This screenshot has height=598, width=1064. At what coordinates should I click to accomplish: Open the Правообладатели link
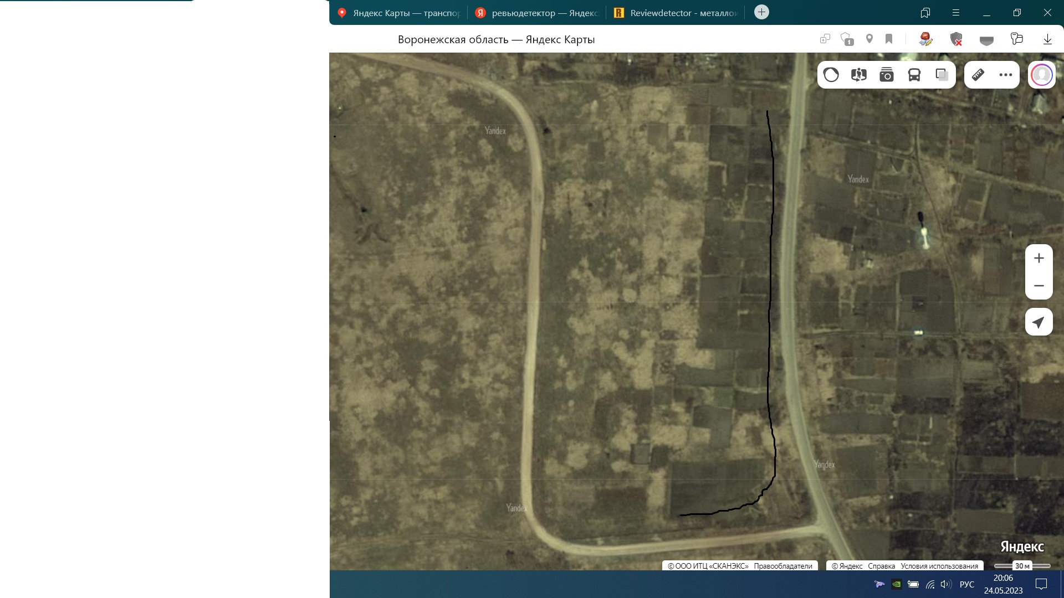[782, 566]
